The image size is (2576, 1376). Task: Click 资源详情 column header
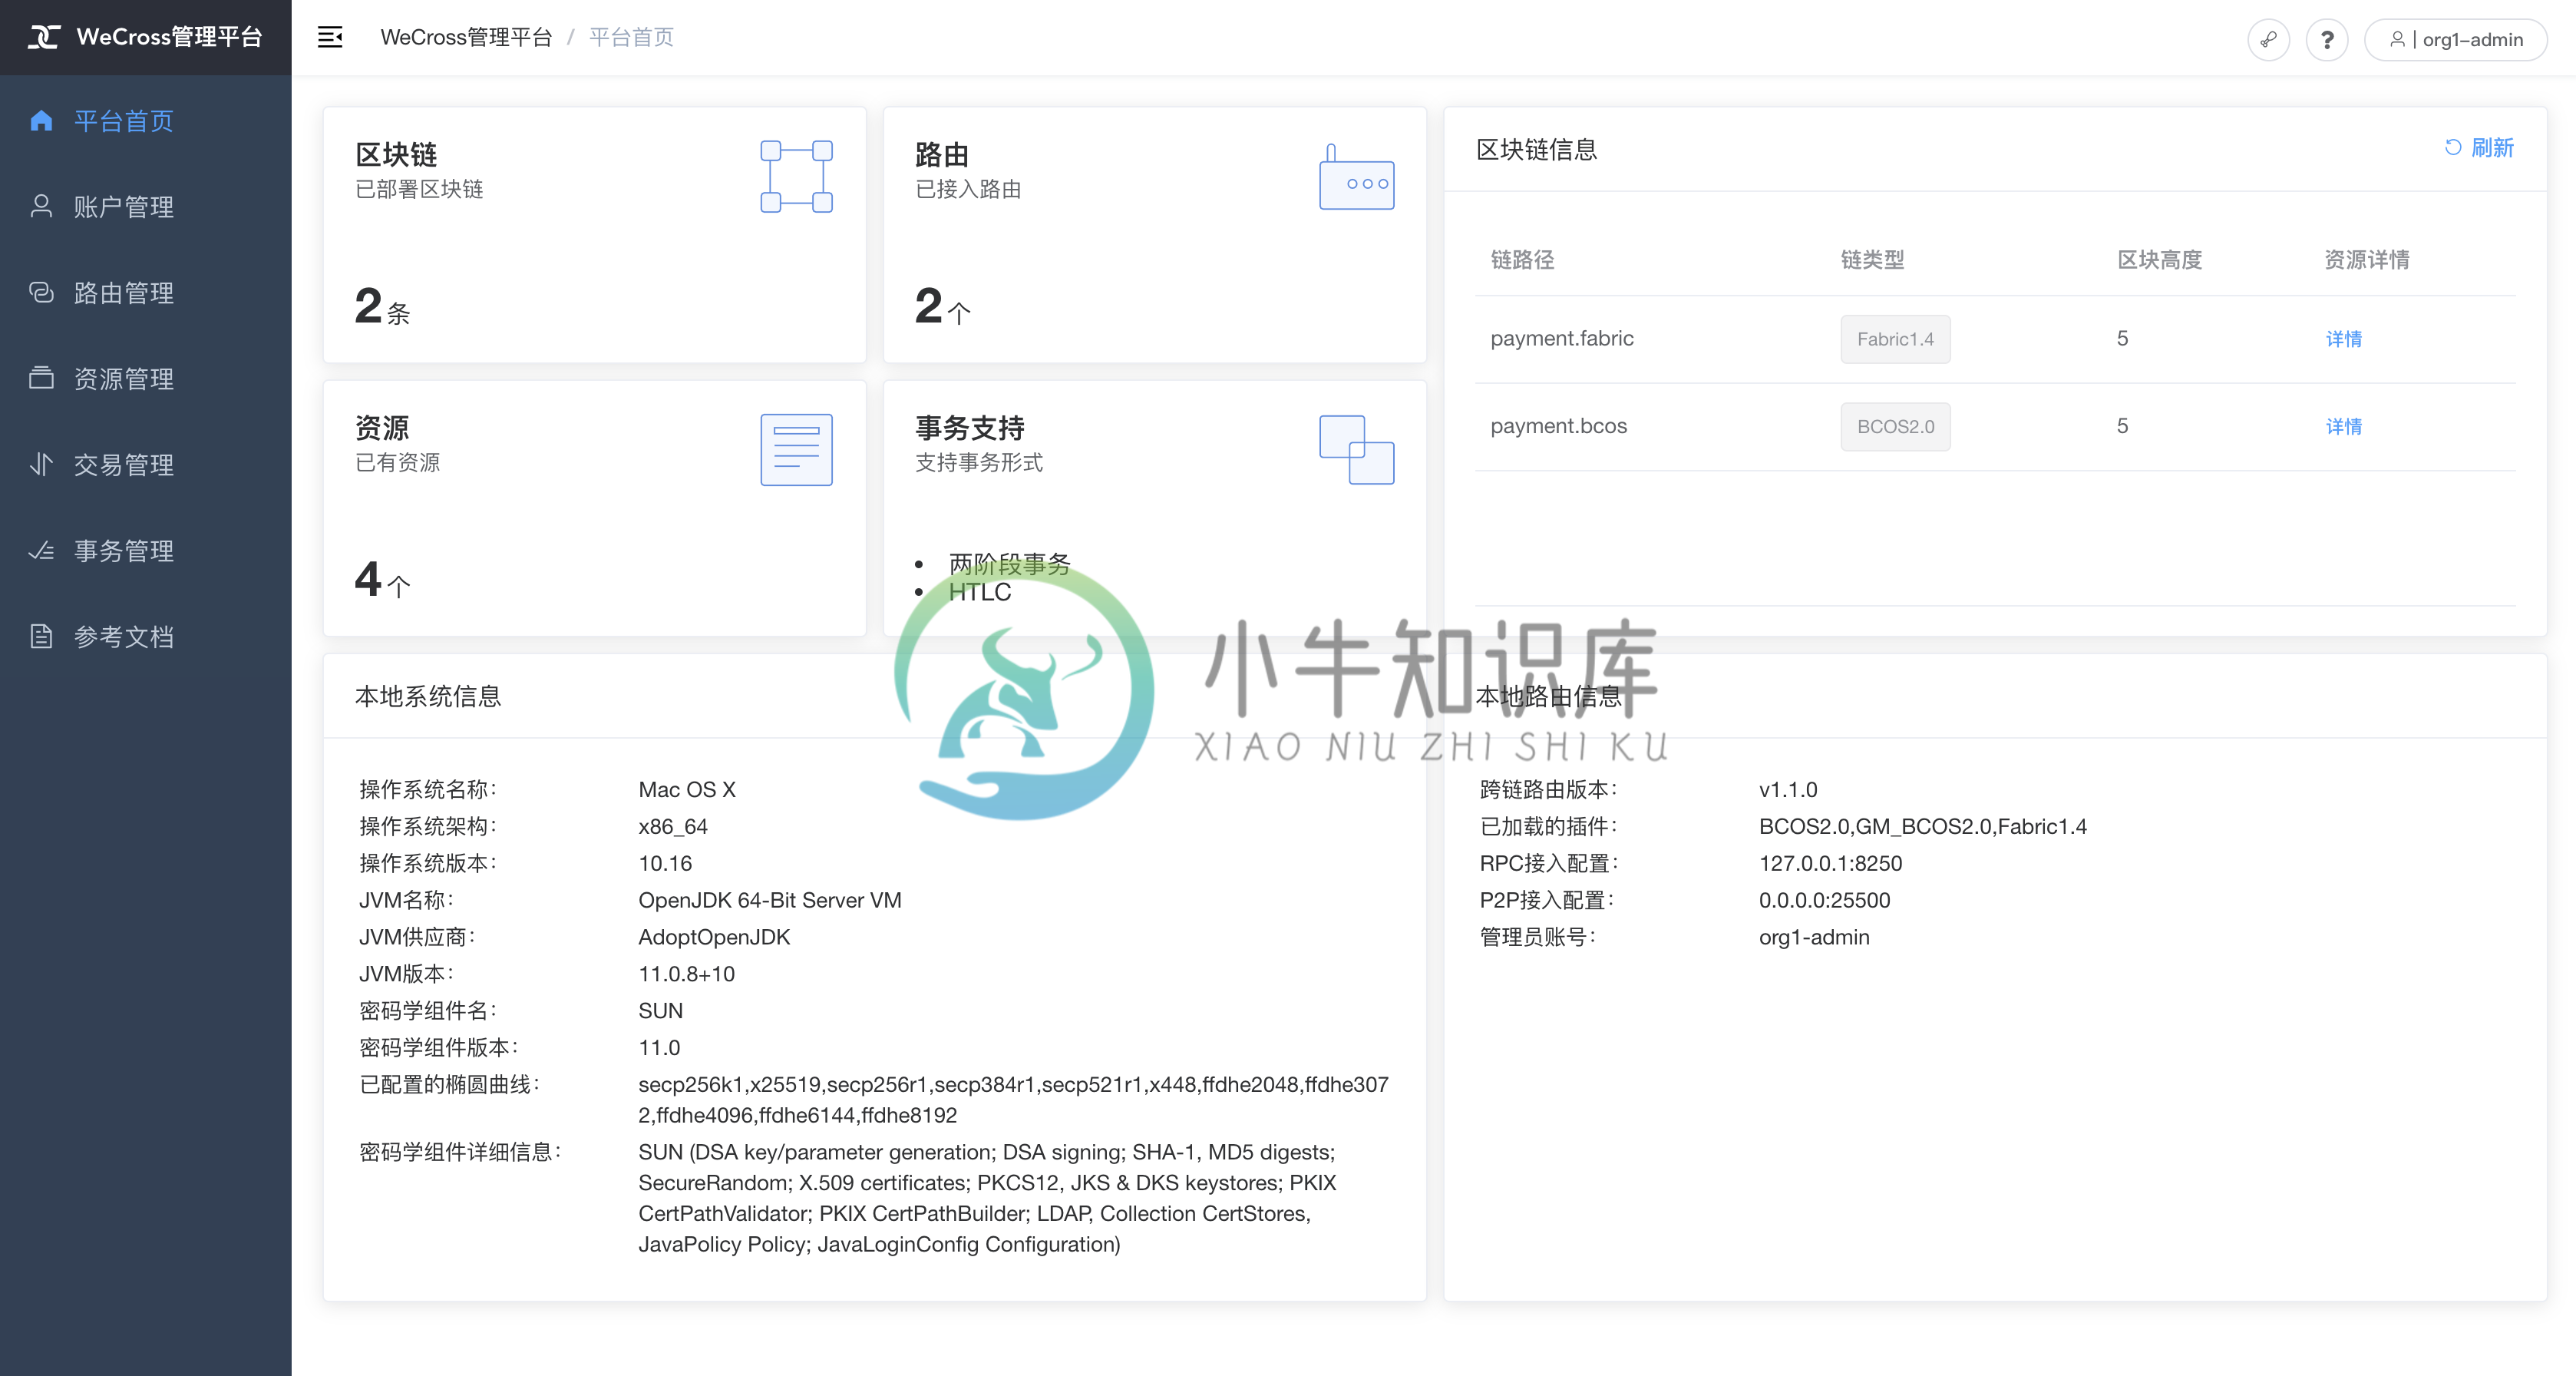2366,260
